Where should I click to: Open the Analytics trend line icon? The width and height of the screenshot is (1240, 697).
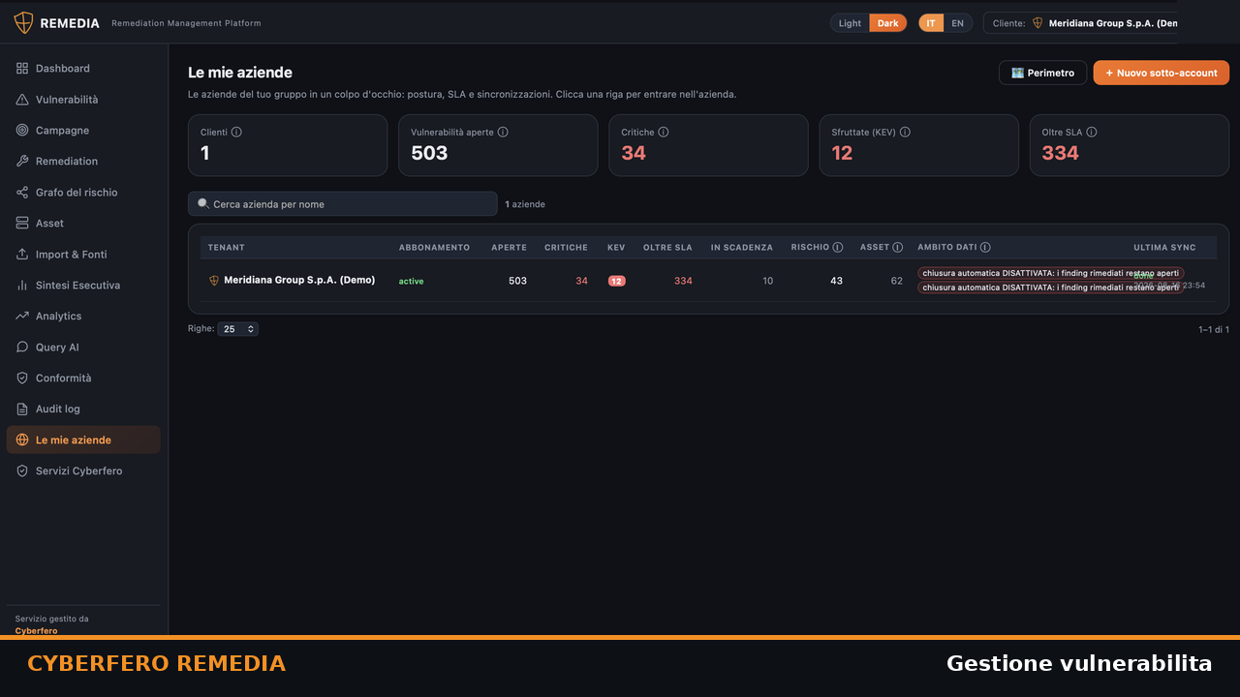pos(22,317)
